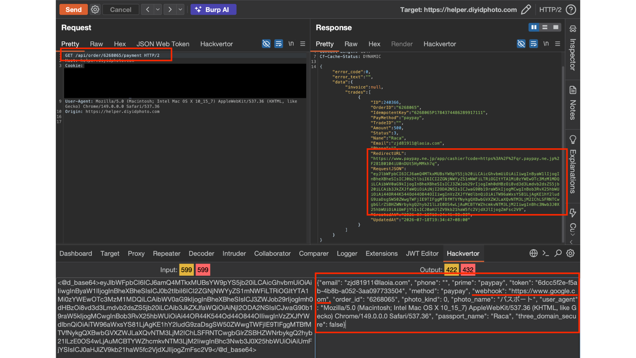The height and width of the screenshot is (358, 636).
Task: Switch Request view to Raw tab
Action: coord(96,44)
